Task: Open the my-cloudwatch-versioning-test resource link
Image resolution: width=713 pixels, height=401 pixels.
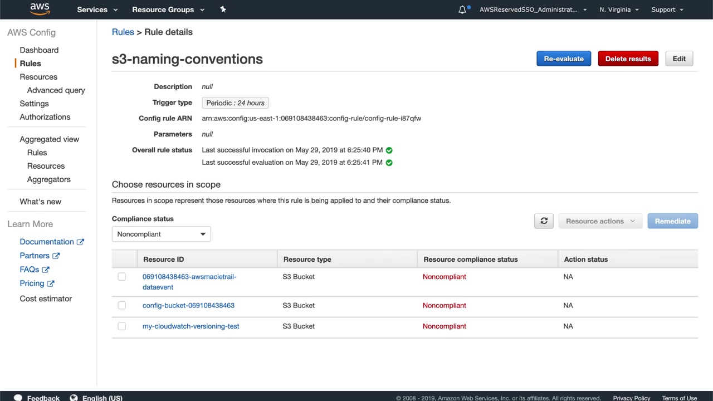Action: point(191,326)
